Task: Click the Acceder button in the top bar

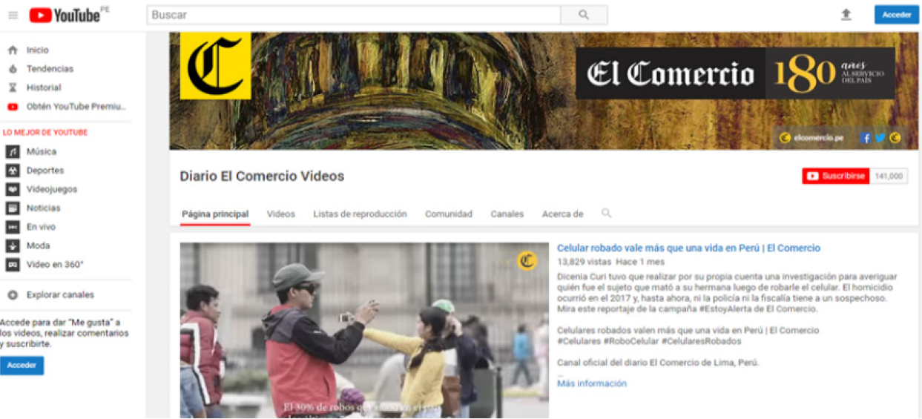Action: click(x=896, y=15)
